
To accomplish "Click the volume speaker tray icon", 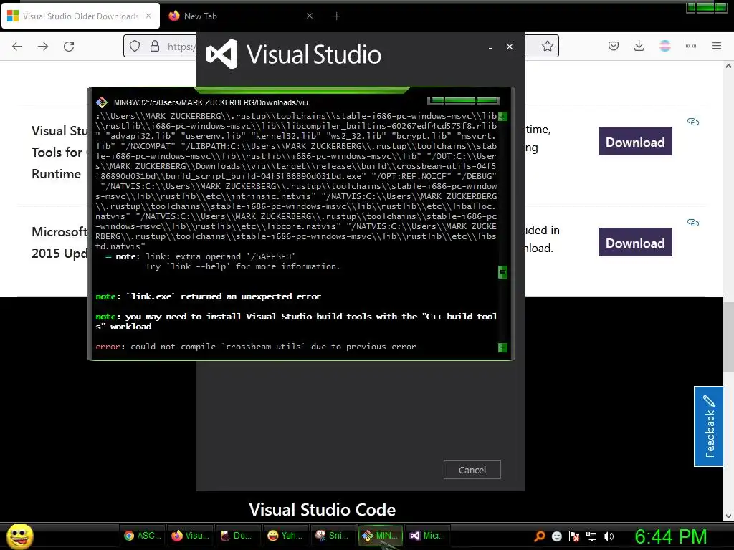I will pos(609,536).
